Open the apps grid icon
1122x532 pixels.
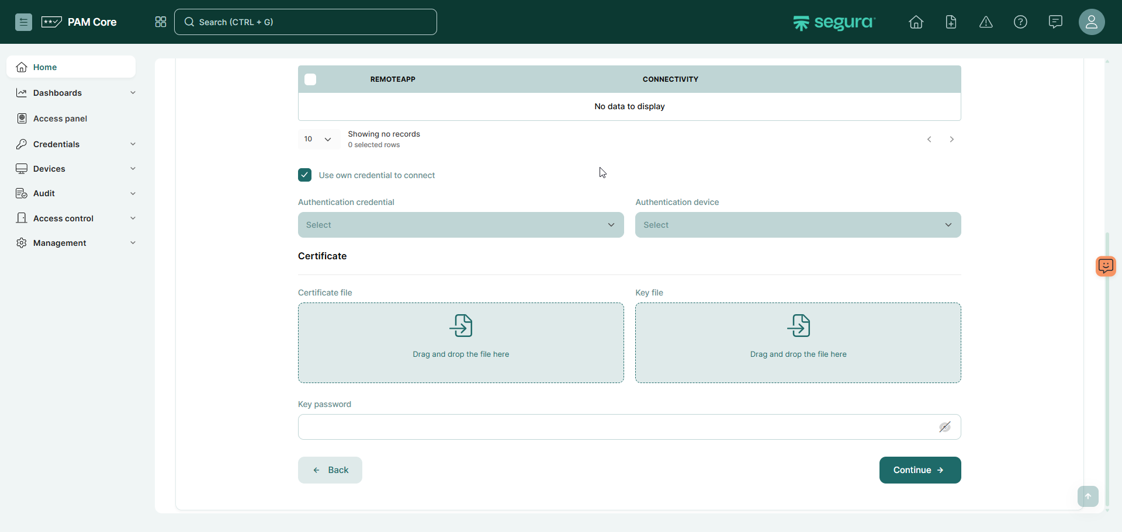point(161,22)
